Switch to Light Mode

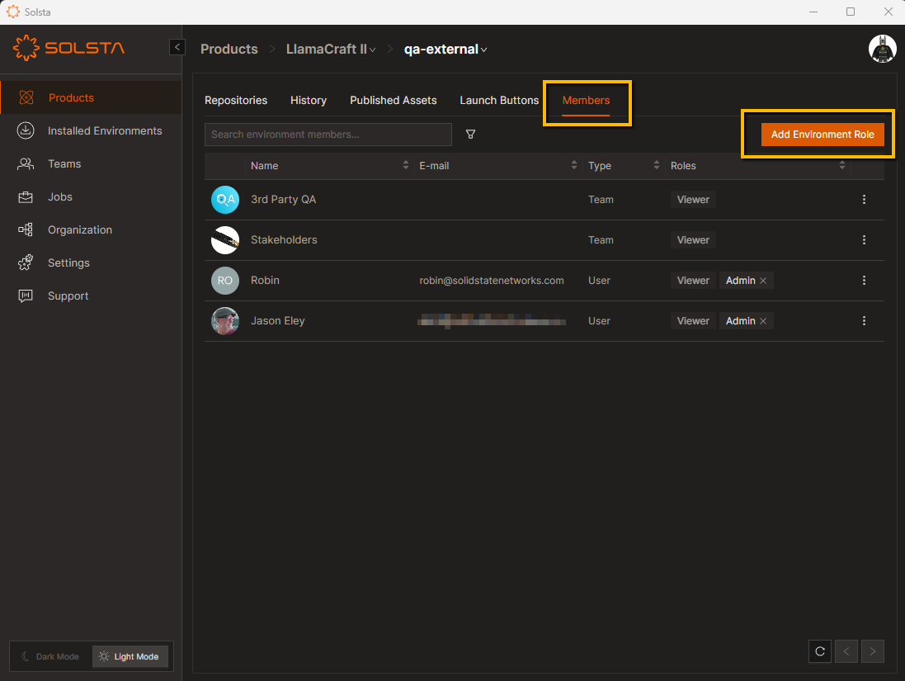coord(130,656)
